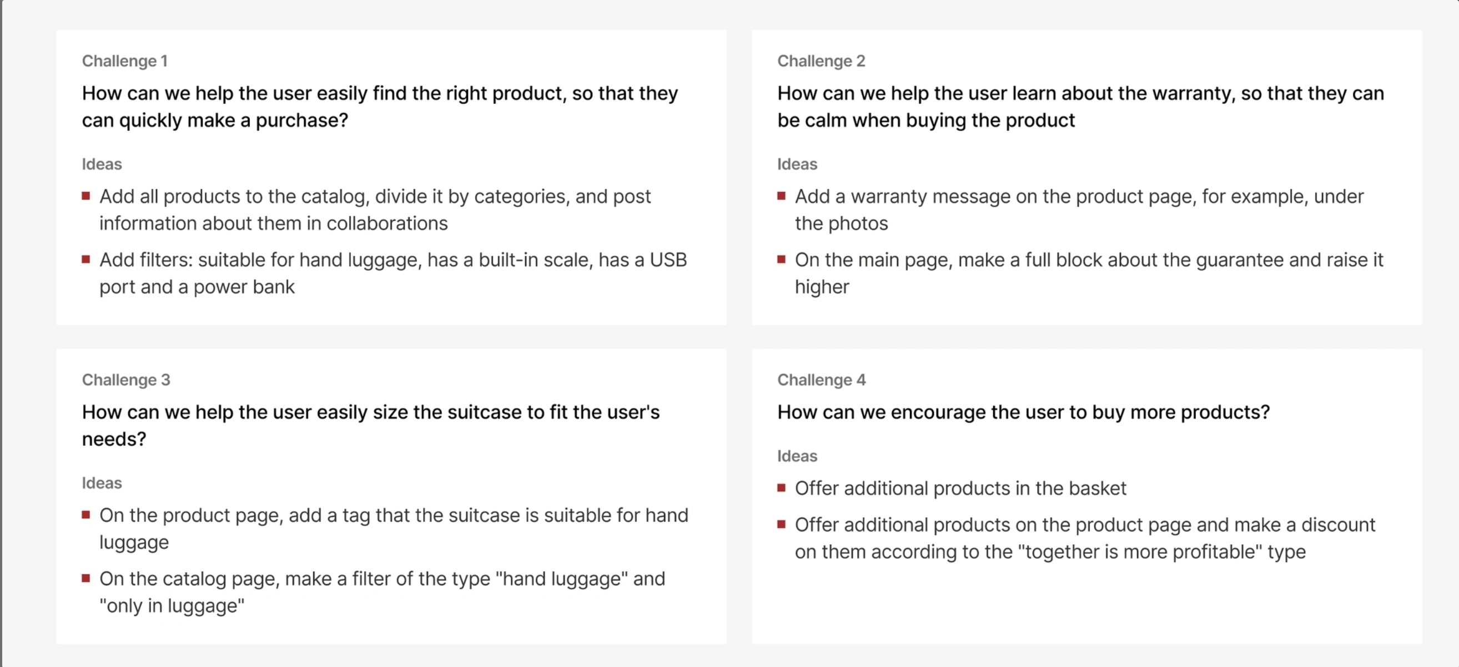Click the red bullet before 'Add filters'

86,259
